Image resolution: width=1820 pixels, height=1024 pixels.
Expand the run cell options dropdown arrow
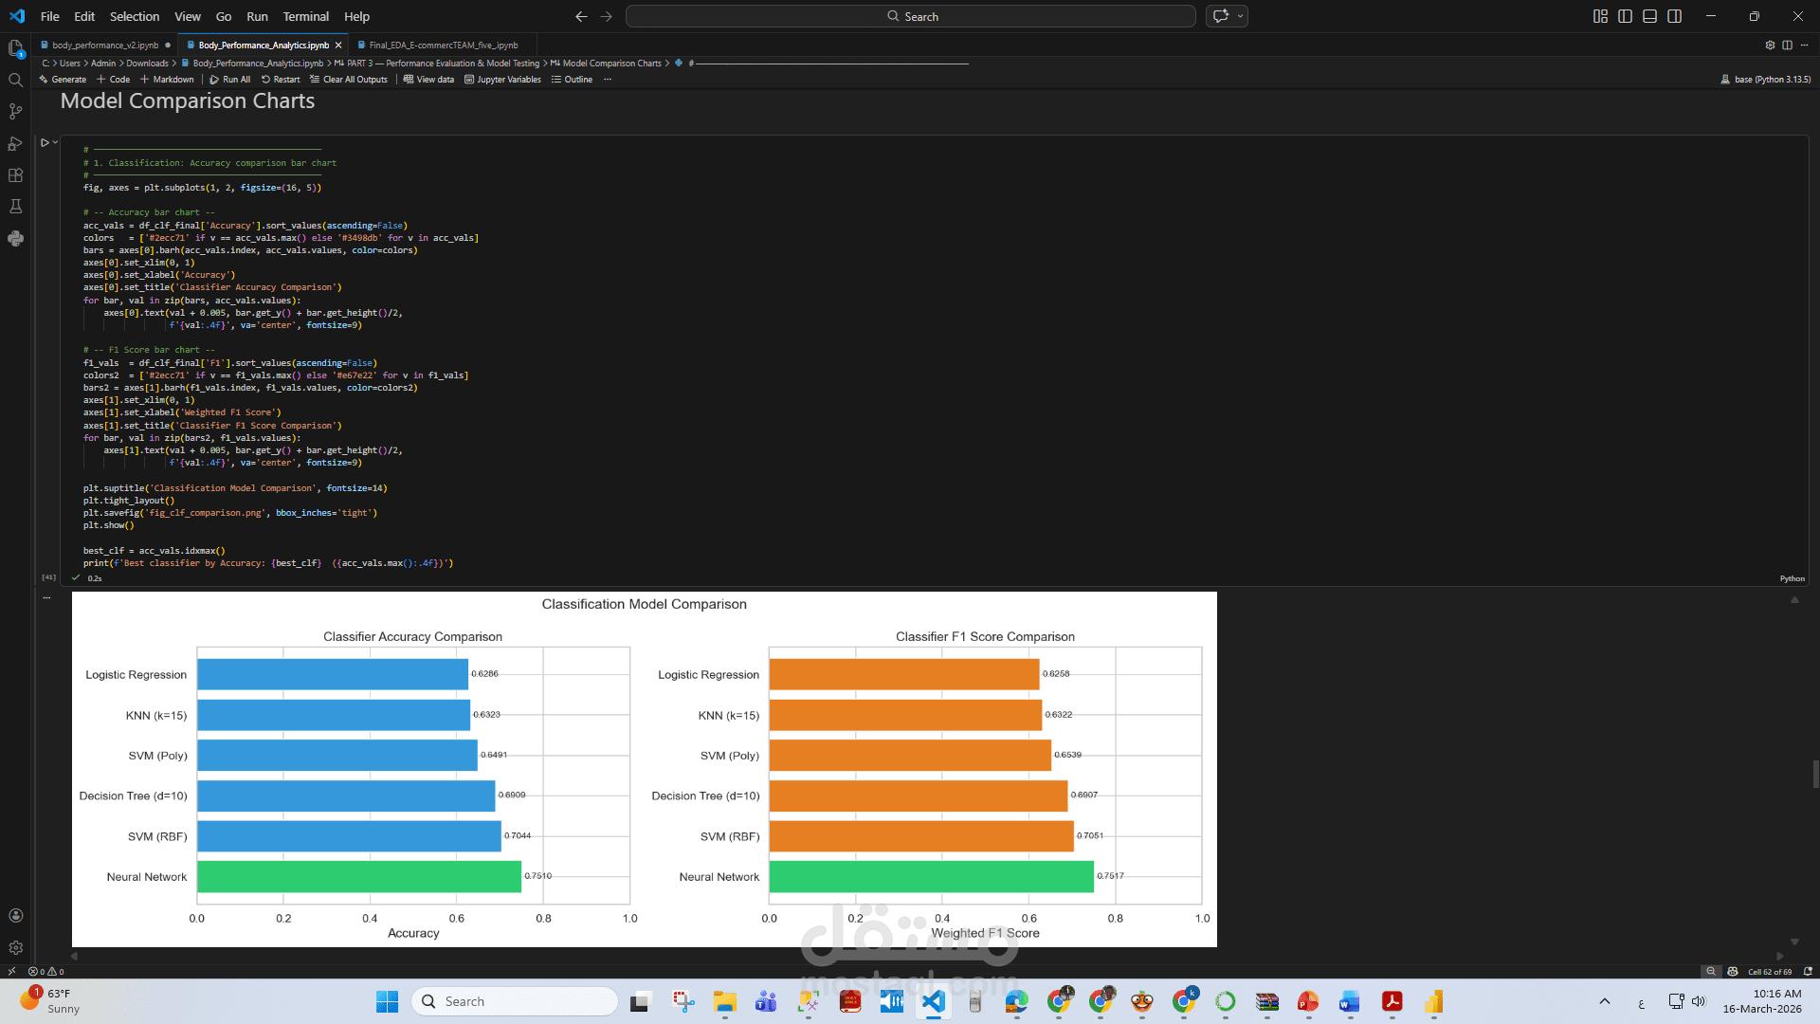click(x=56, y=142)
